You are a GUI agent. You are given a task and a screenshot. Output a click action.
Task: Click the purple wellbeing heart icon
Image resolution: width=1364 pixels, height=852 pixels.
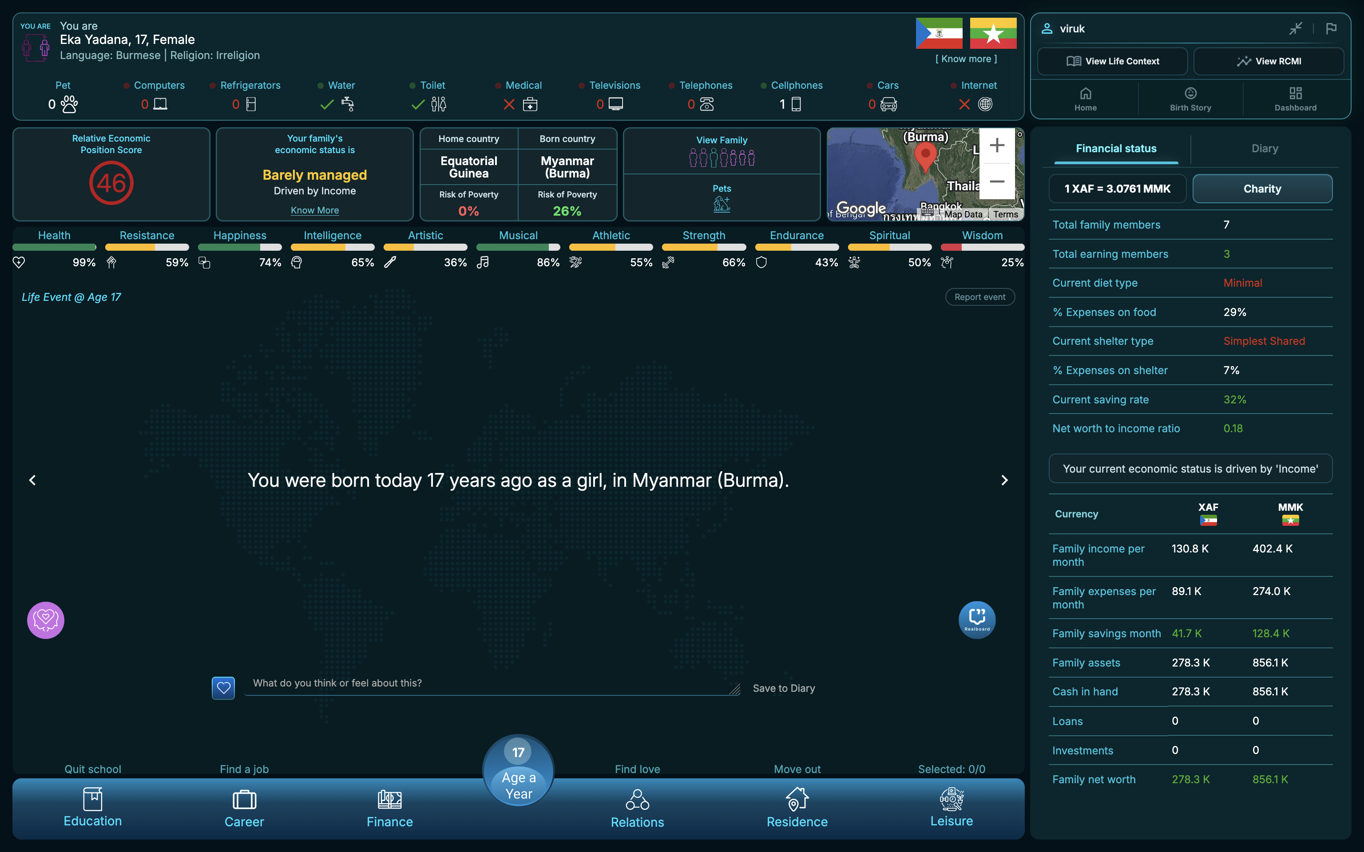tap(46, 620)
